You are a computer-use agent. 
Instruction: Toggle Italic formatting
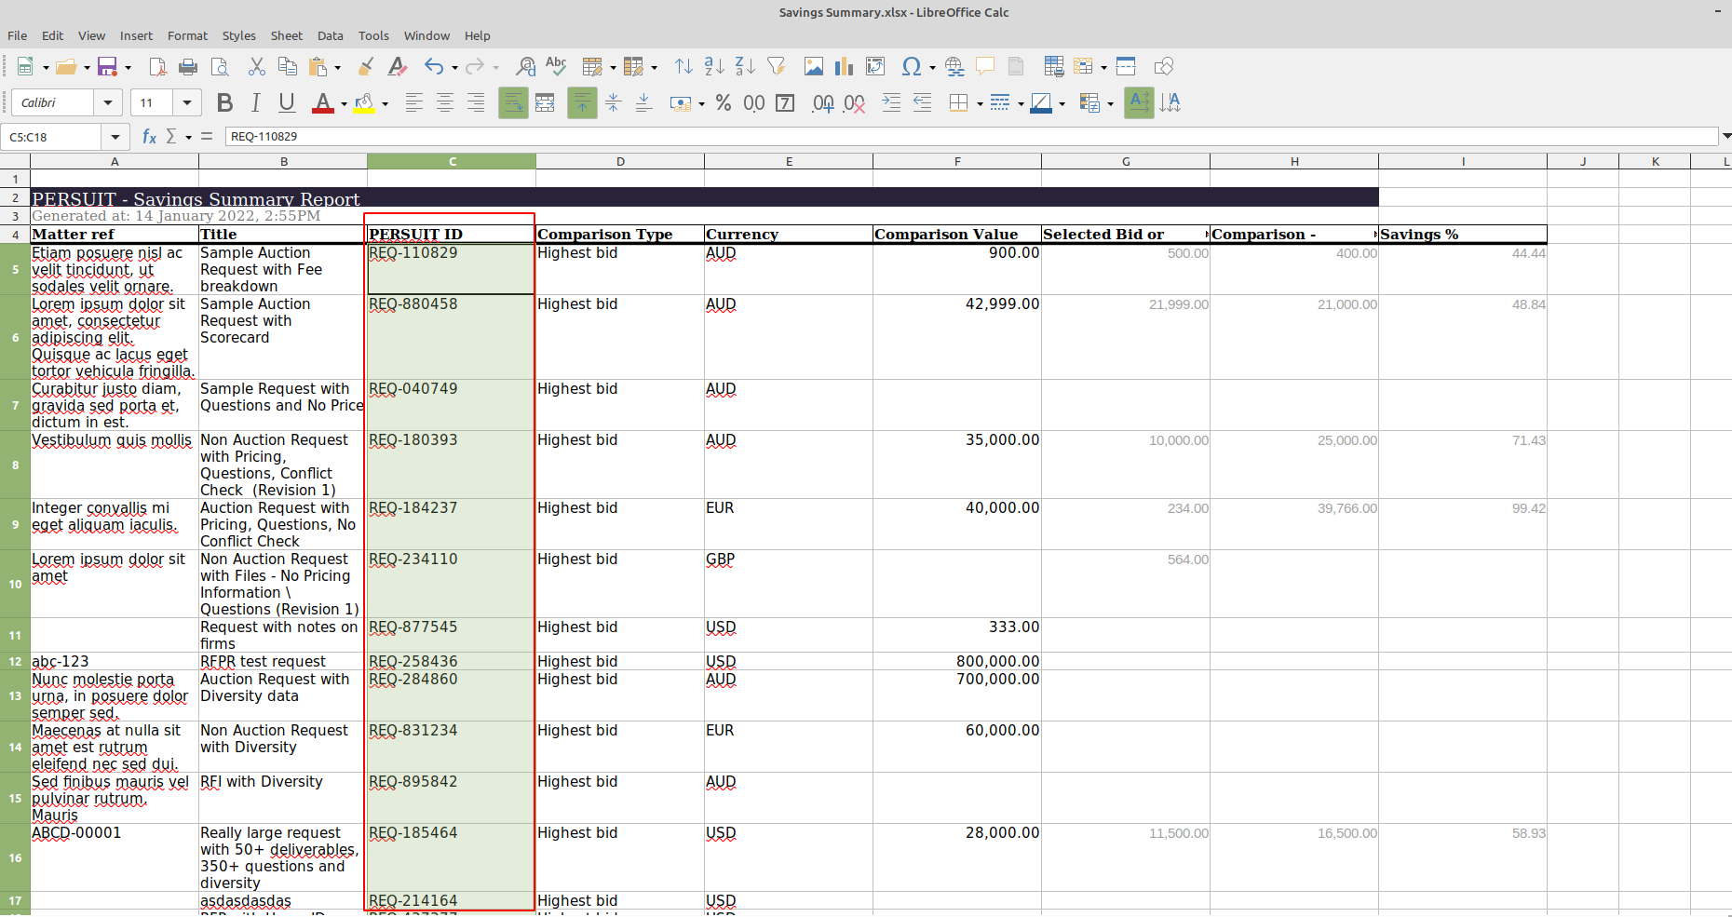click(255, 103)
